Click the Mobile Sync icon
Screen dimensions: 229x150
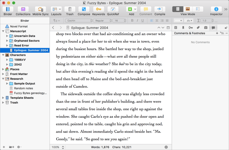[40, 9]
